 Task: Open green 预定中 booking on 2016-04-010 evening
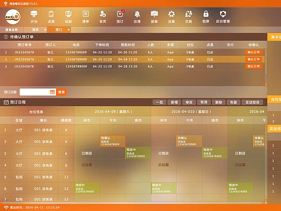[215, 153]
